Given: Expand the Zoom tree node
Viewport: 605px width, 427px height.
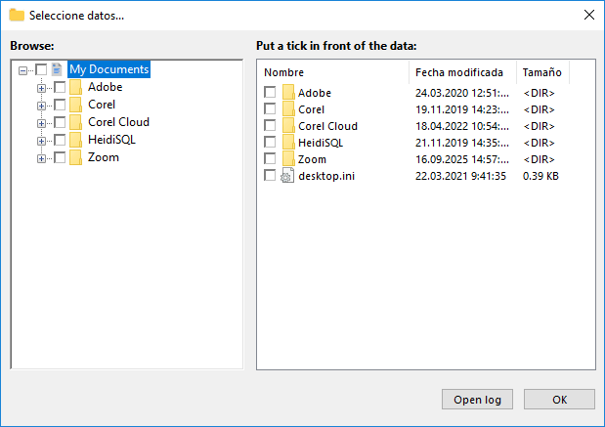Looking at the screenshot, I should (41, 158).
